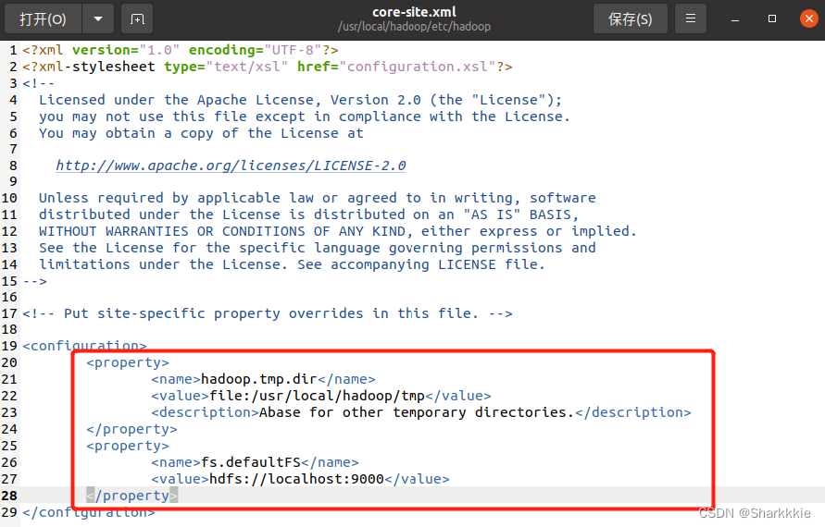Click line number 16 in the gutter
The width and height of the screenshot is (825, 527).
[x=9, y=298]
